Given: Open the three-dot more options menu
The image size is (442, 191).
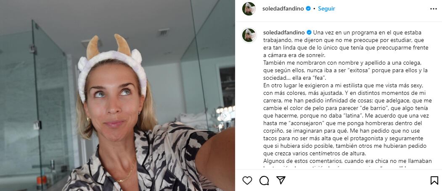Looking at the screenshot, I should click(434, 9).
